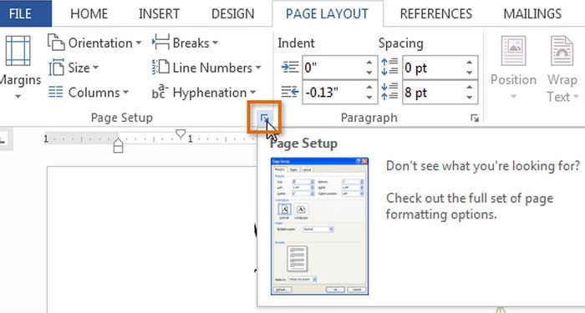The height and width of the screenshot is (313, 585).
Task: Click the spacing after icon
Action: 389,92
